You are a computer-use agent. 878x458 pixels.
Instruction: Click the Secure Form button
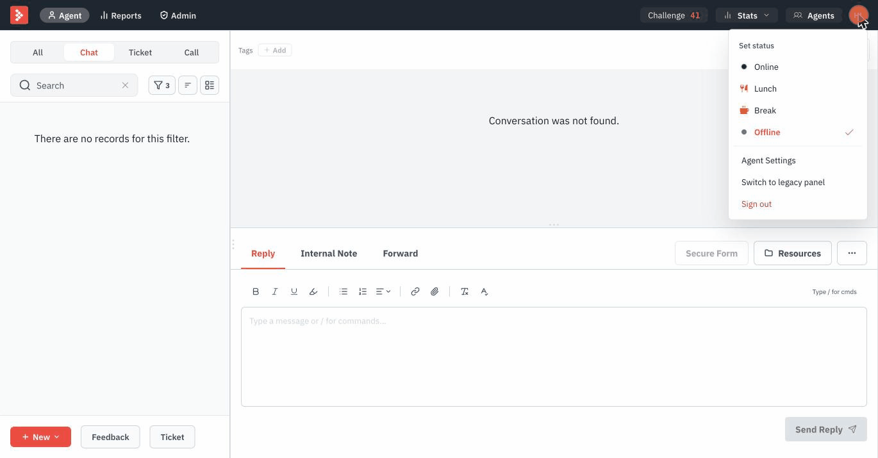point(711,253)
